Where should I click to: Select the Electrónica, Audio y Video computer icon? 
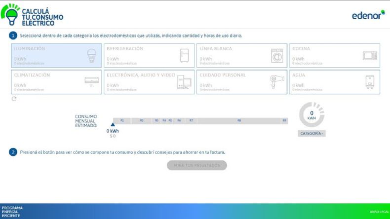pyautogui.click(x=184, y=82)
